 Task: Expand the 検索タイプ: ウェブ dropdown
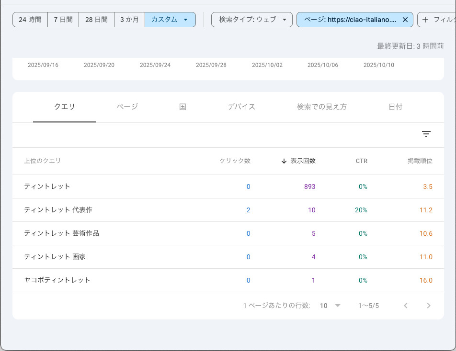(x=251, y=20)
